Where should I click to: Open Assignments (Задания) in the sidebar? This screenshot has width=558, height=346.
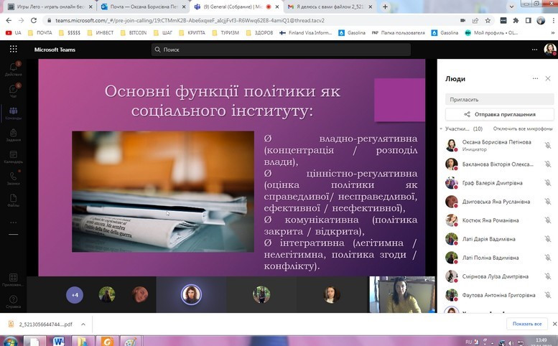click(13, 135)
